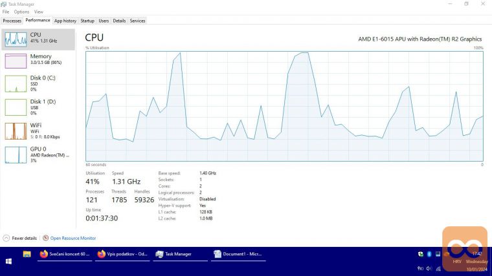Restore down the Task Manager window

pyautogui.click(x=466, y=4)
